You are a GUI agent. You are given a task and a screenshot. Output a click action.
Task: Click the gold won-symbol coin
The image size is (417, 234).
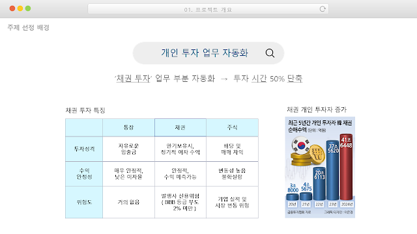pos(317,155)
